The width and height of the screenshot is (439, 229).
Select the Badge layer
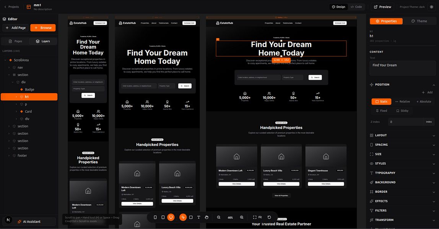[29, 89]
